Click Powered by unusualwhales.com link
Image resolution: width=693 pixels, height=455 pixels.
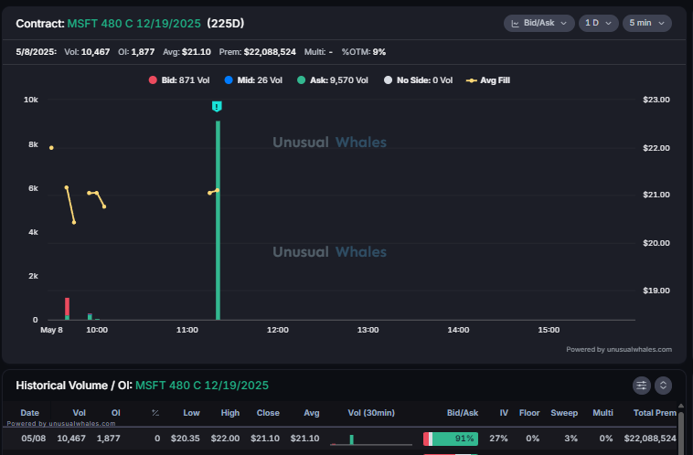coord(619,349)
